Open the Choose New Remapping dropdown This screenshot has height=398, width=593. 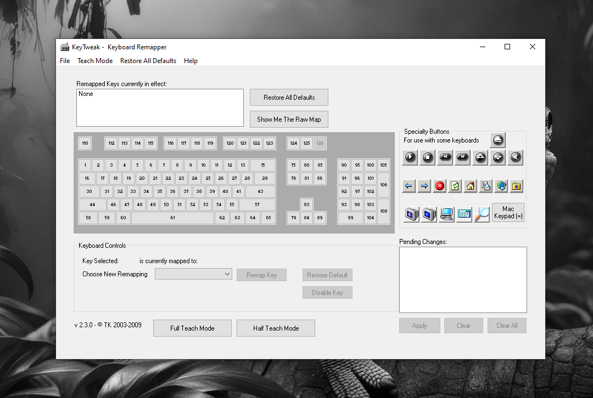coord(193,274)
